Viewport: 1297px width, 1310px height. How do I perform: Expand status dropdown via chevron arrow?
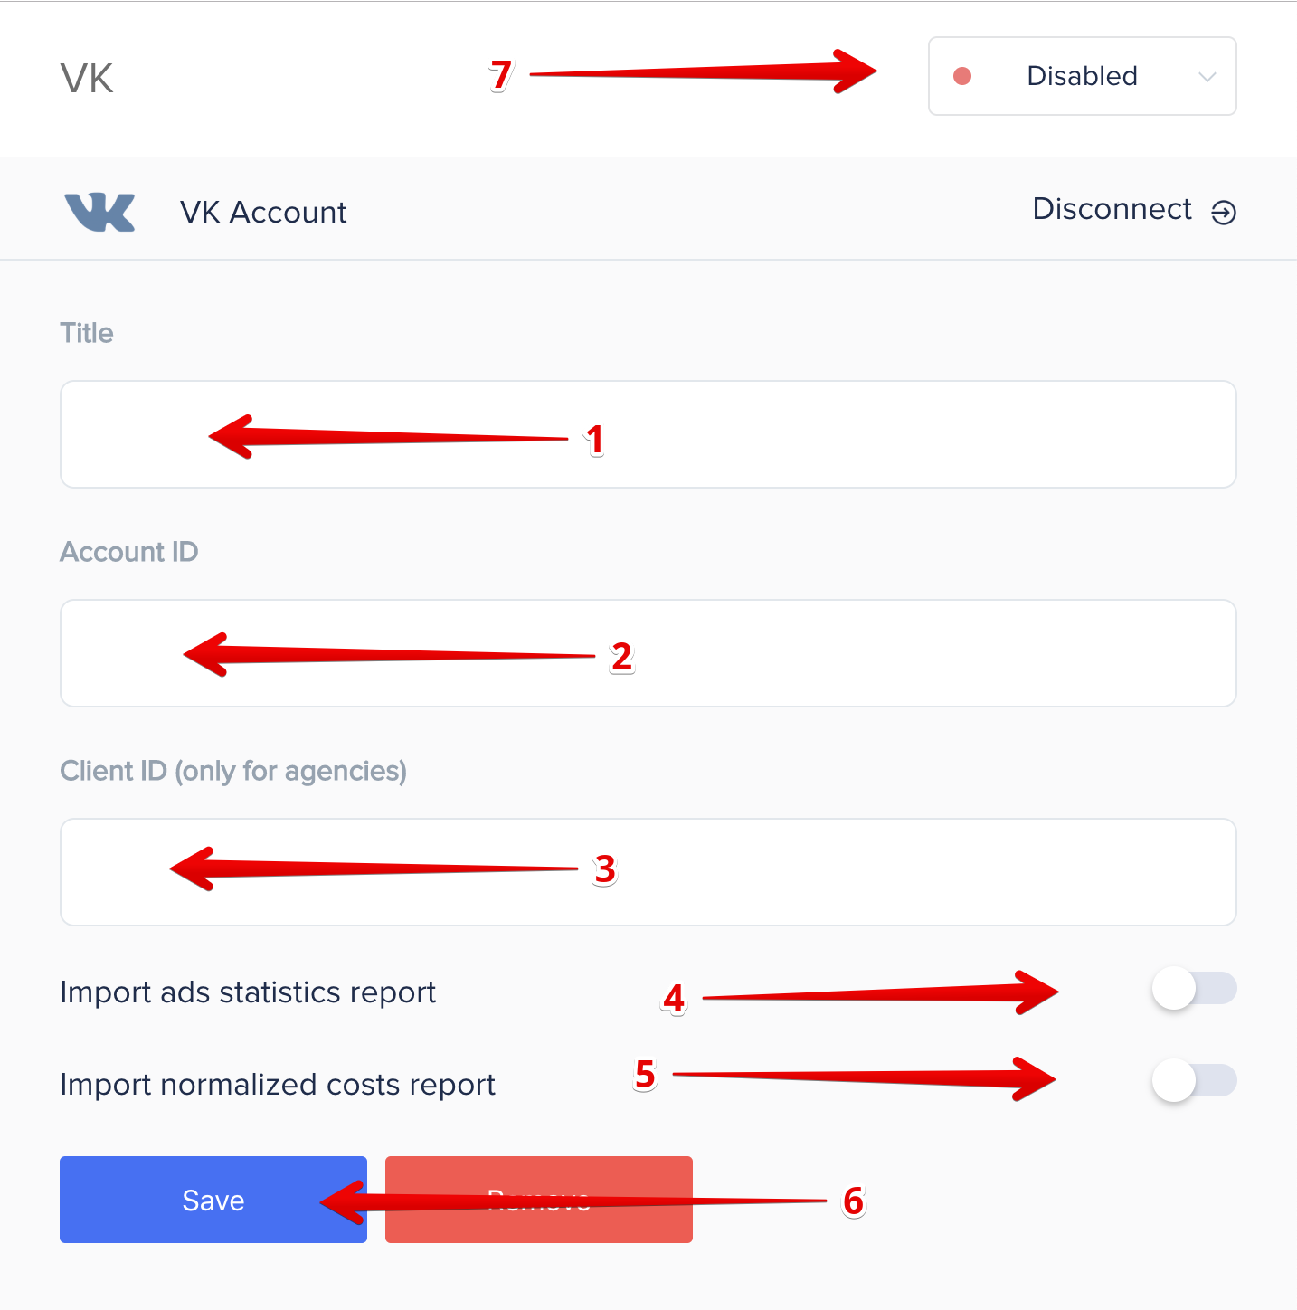click(1207, 77)
